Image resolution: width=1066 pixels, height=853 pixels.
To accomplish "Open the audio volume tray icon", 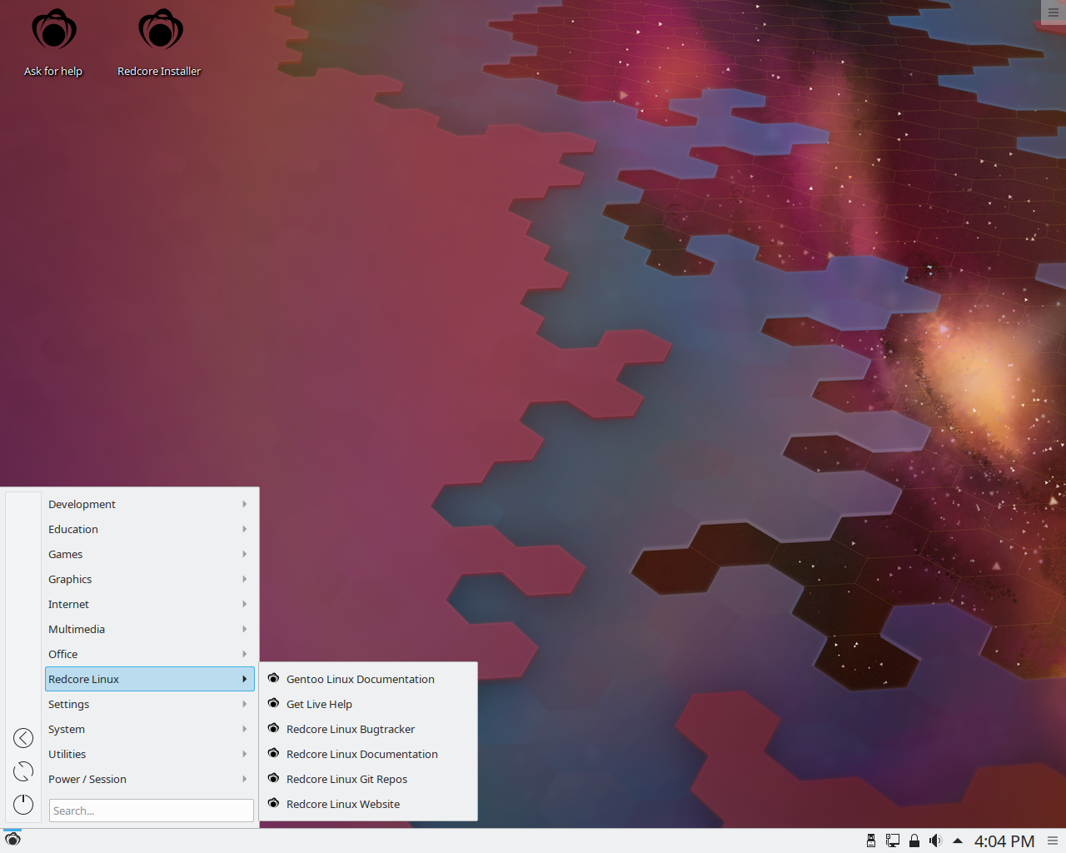I will pos(936,841).
